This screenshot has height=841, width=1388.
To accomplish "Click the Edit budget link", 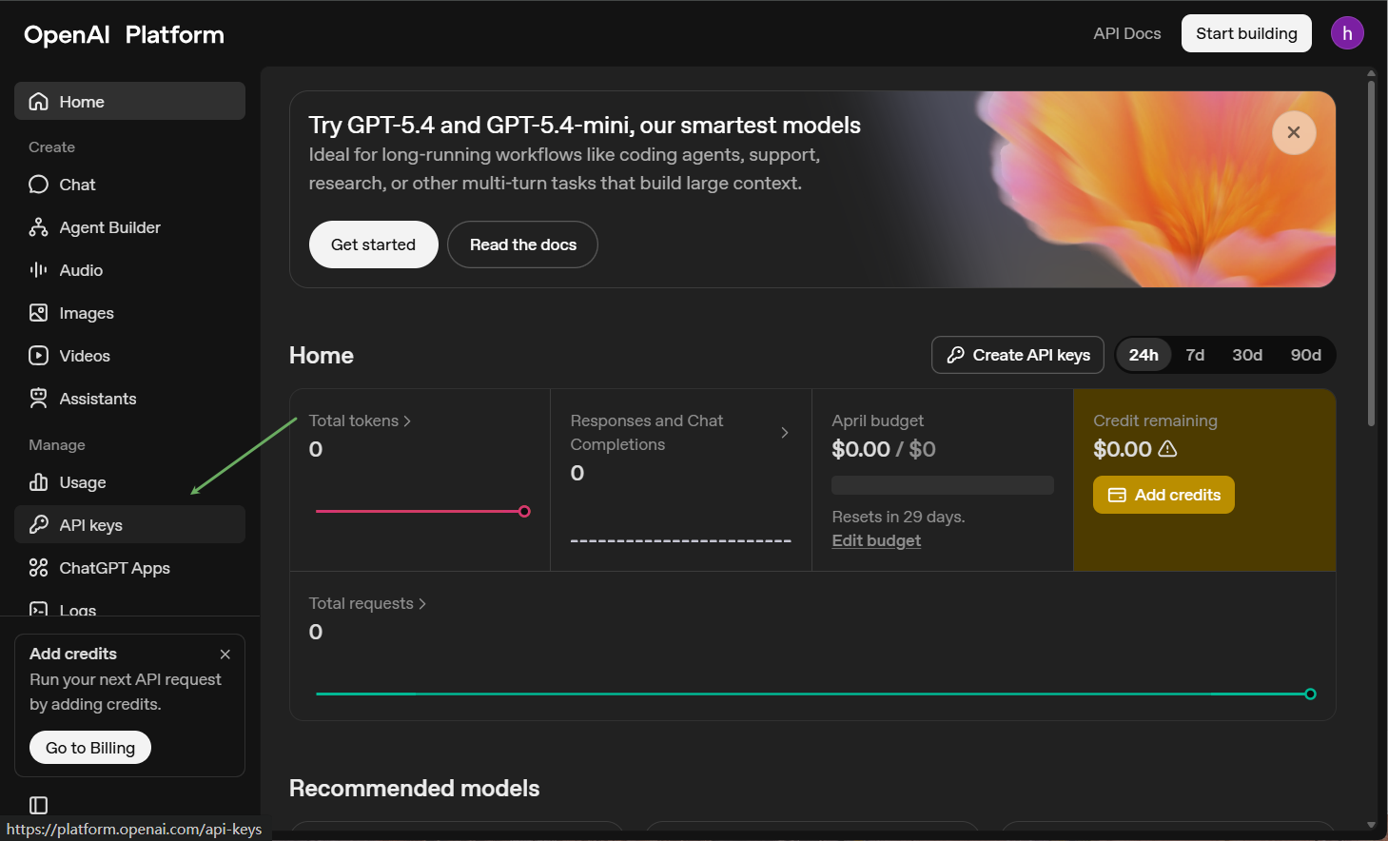I will [x=876, y=540].
